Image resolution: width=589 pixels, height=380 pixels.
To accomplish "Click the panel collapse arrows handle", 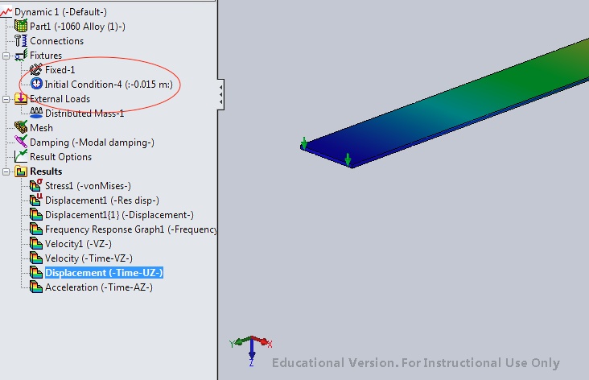I will 220,94.
